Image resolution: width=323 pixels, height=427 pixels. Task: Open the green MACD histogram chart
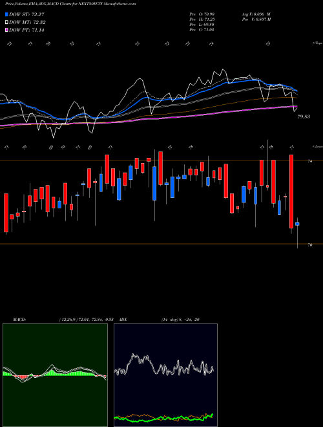click(55, 375)
